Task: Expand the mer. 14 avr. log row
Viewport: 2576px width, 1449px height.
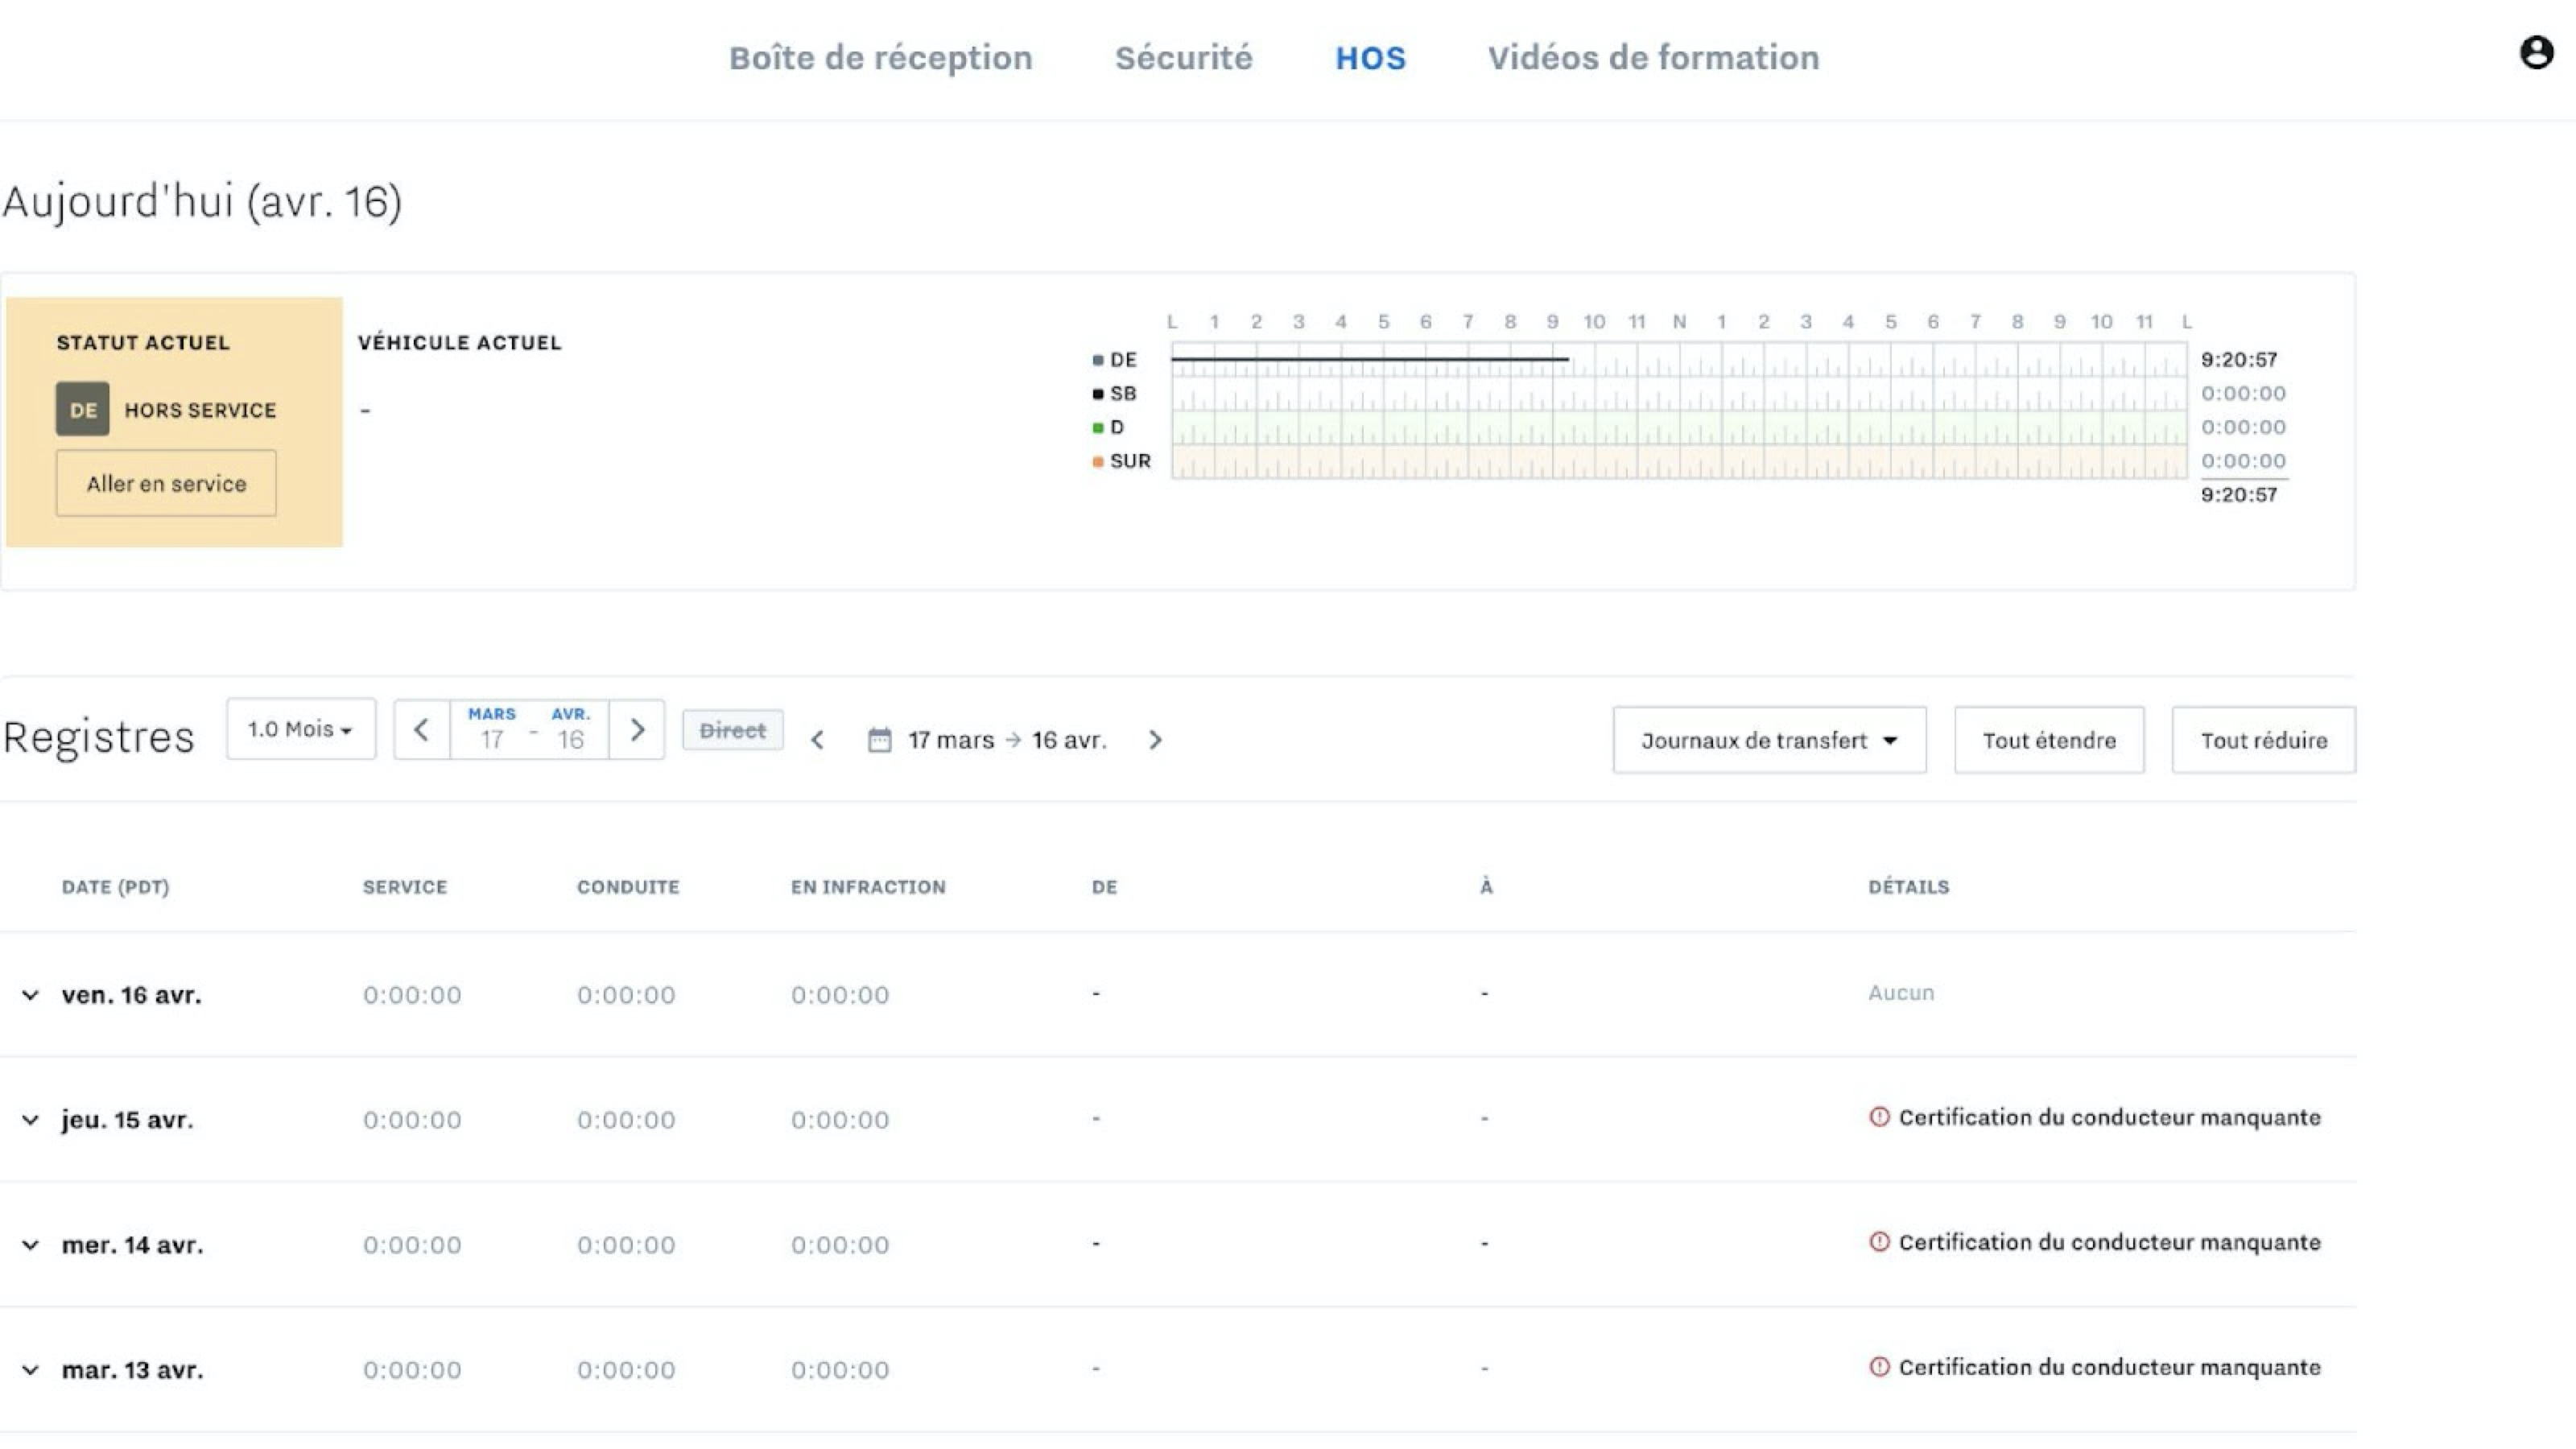Action: pyautogui.click(x=30, y=1245)
